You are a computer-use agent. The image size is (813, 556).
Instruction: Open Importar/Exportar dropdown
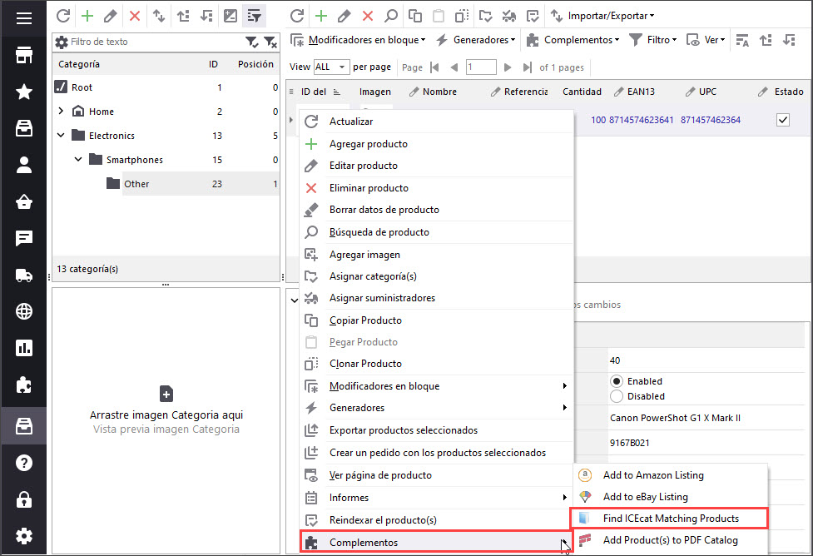[x=602, y=16]
